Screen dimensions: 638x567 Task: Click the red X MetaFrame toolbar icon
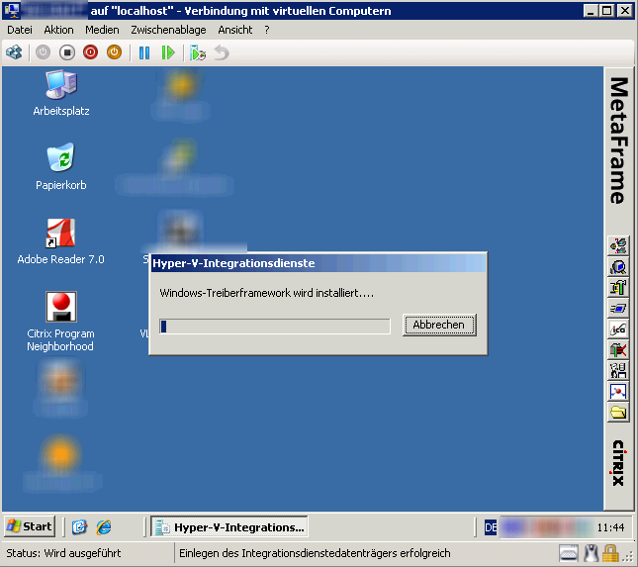click(618, 349)
